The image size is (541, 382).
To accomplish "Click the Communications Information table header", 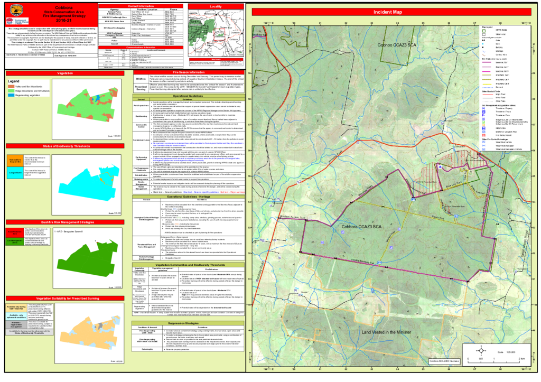I will [141, 47].
